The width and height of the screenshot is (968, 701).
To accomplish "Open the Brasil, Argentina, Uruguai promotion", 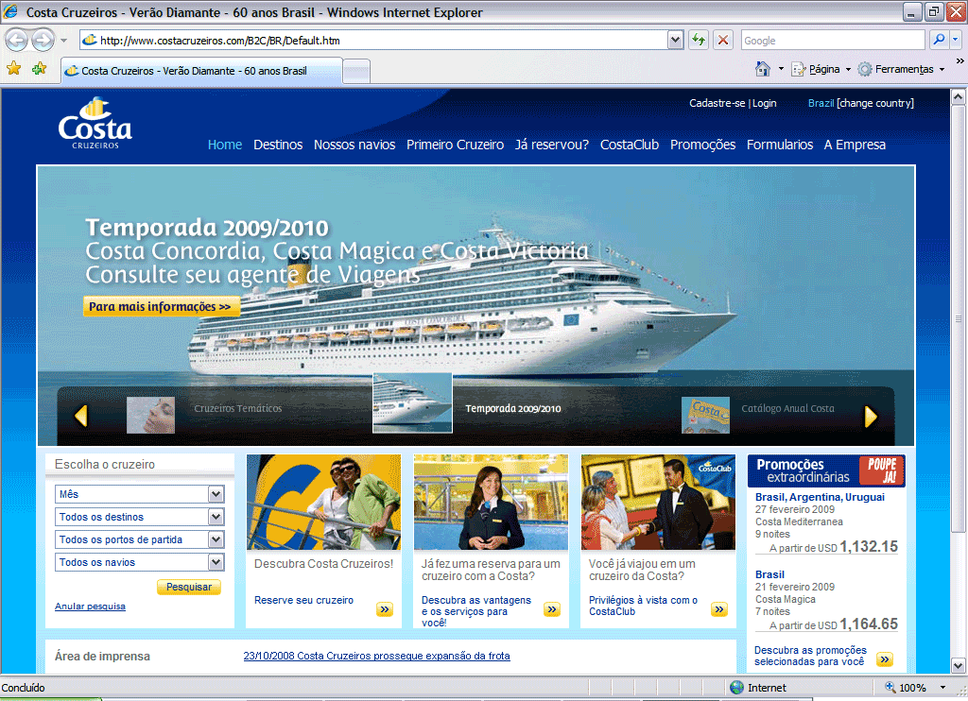I will pyautogui.click(x=820, y=497).
